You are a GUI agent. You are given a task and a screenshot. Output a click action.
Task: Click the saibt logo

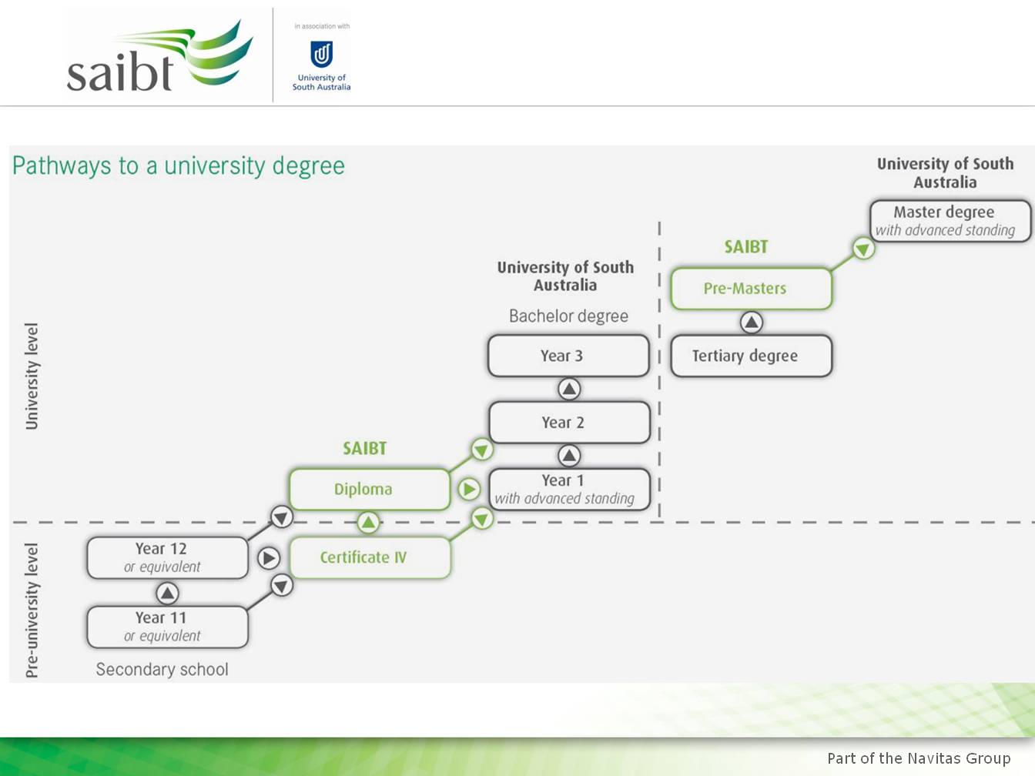pos(160,55)
